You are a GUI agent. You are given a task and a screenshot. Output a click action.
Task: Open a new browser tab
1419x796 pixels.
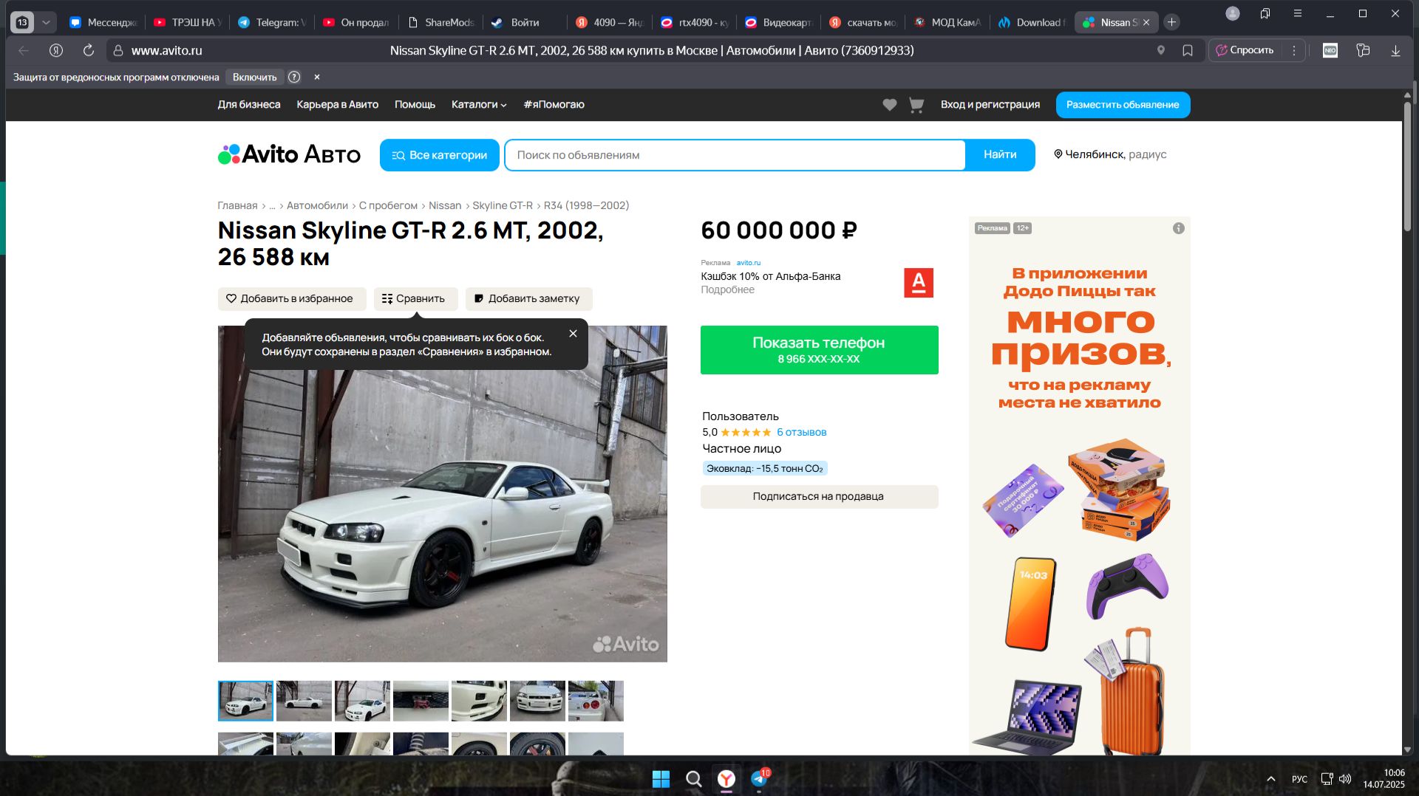click(1171, 22)
